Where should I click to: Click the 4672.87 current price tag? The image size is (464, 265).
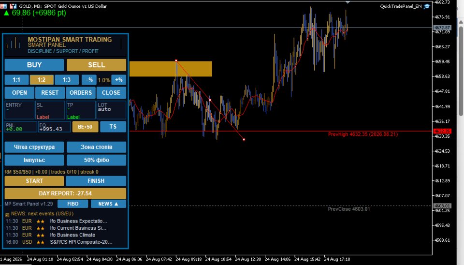(442, 28)
